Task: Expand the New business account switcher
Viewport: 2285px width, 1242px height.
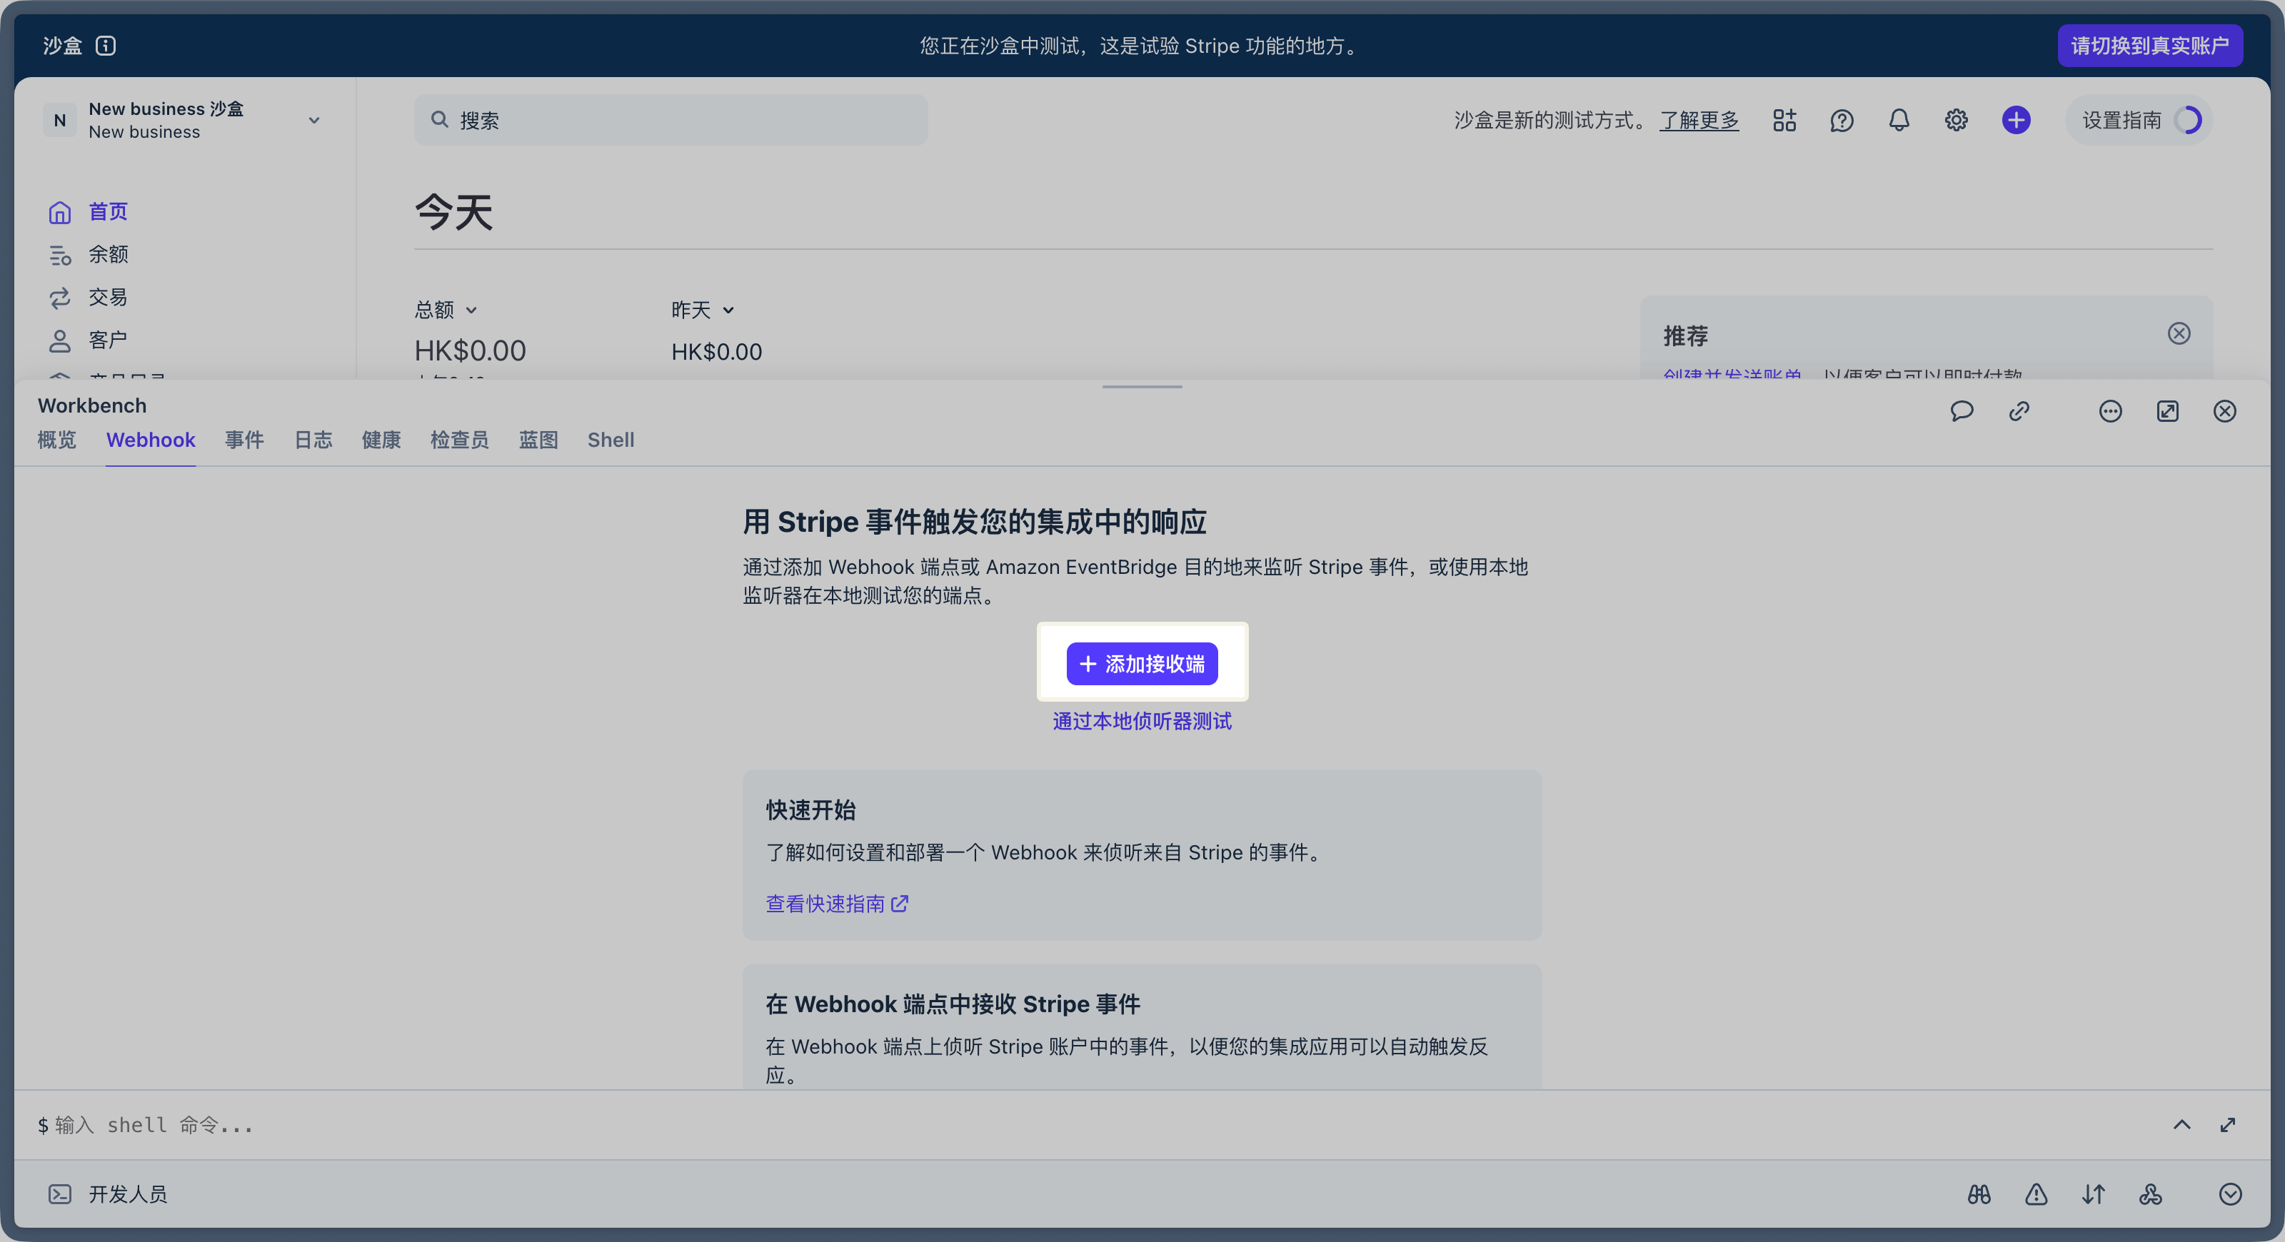Action: 313,121
